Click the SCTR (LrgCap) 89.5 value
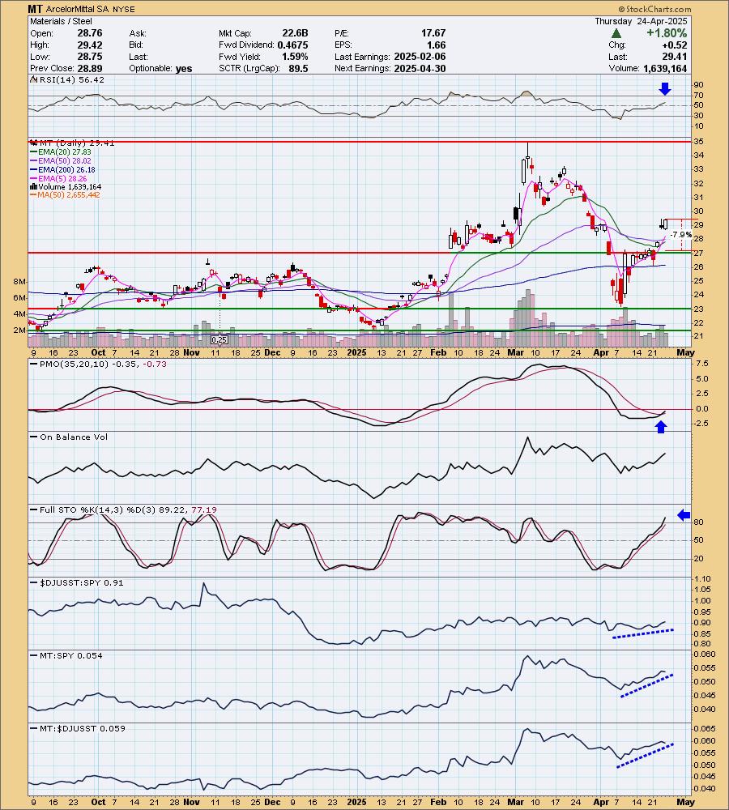This screenshot has width=729, height=810. pyautogui.click(x=299, y=69)
